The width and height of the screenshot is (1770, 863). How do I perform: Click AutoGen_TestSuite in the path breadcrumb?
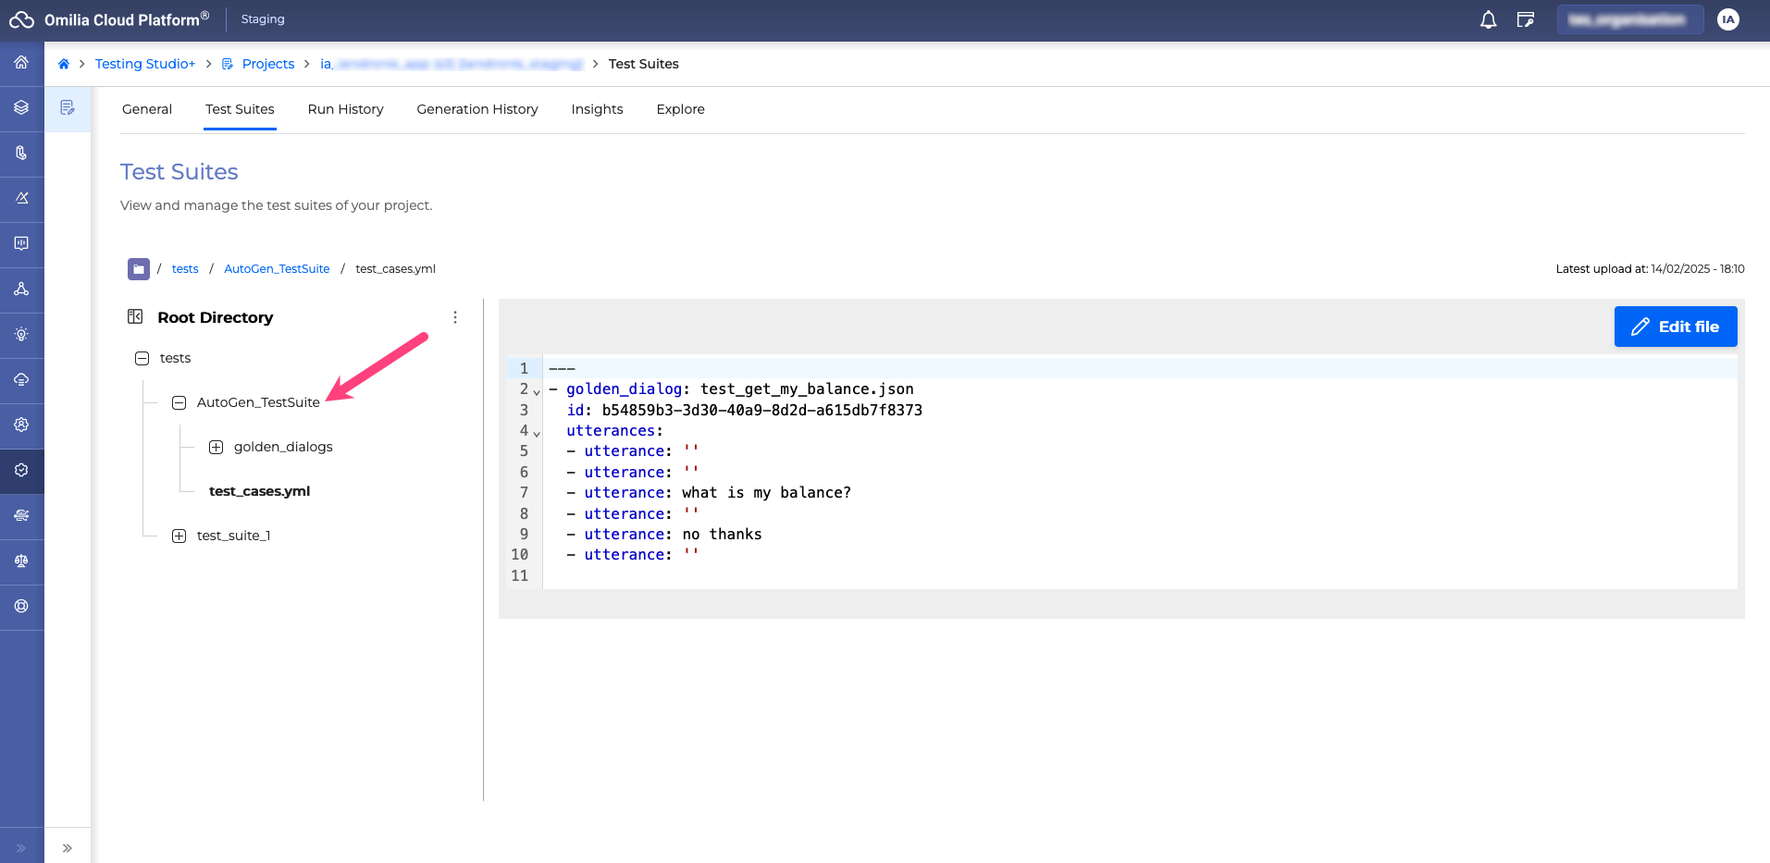(x=277, y=269)
